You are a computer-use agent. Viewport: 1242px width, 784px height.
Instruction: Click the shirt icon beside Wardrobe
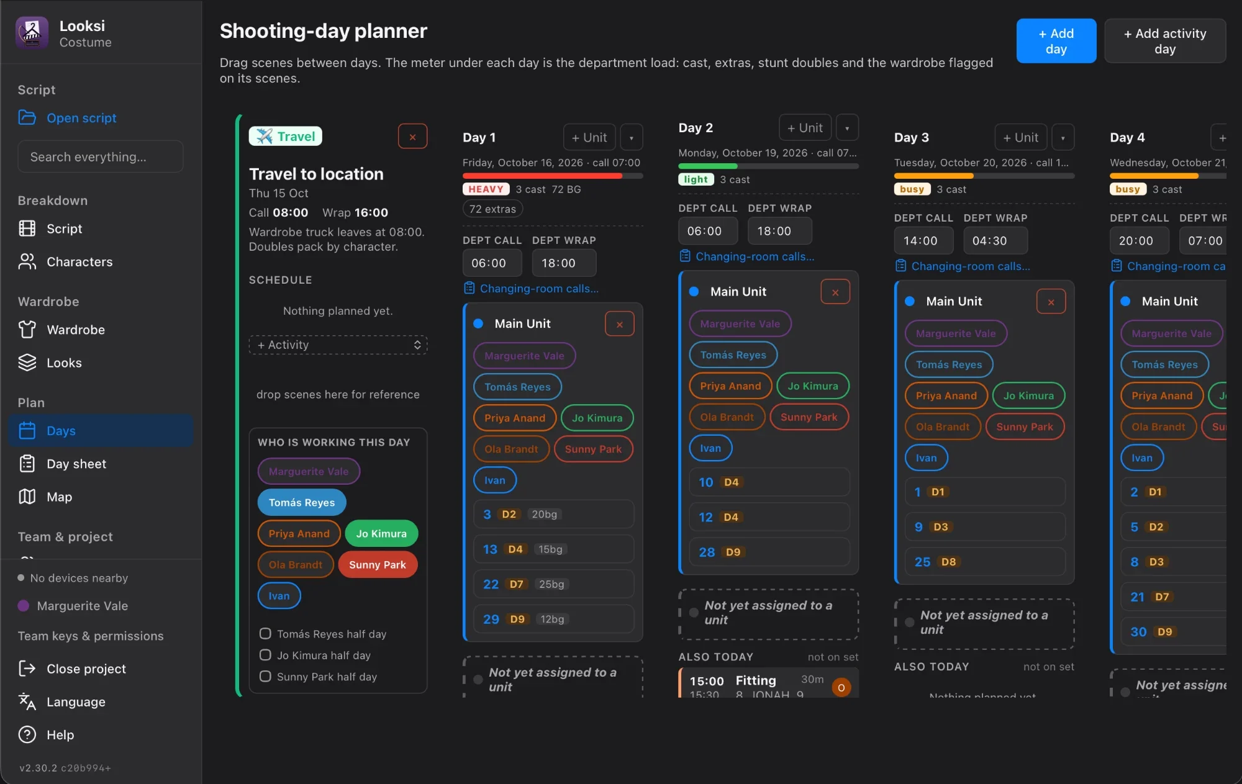coord(27,330)
